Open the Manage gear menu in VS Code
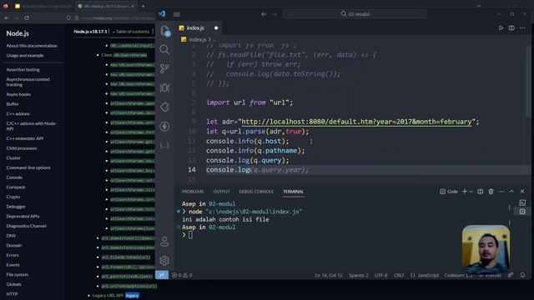534x300 pixels. (x=164, y=261)
